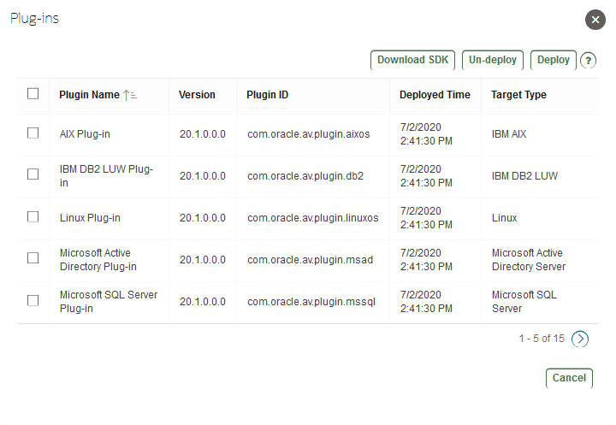Cancel the Plug-ins dialog
Viewport: 616px width, 425px height.
click(569, 378)
